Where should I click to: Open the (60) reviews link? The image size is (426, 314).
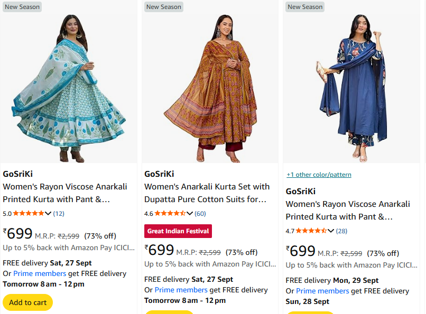pos(200,214)
